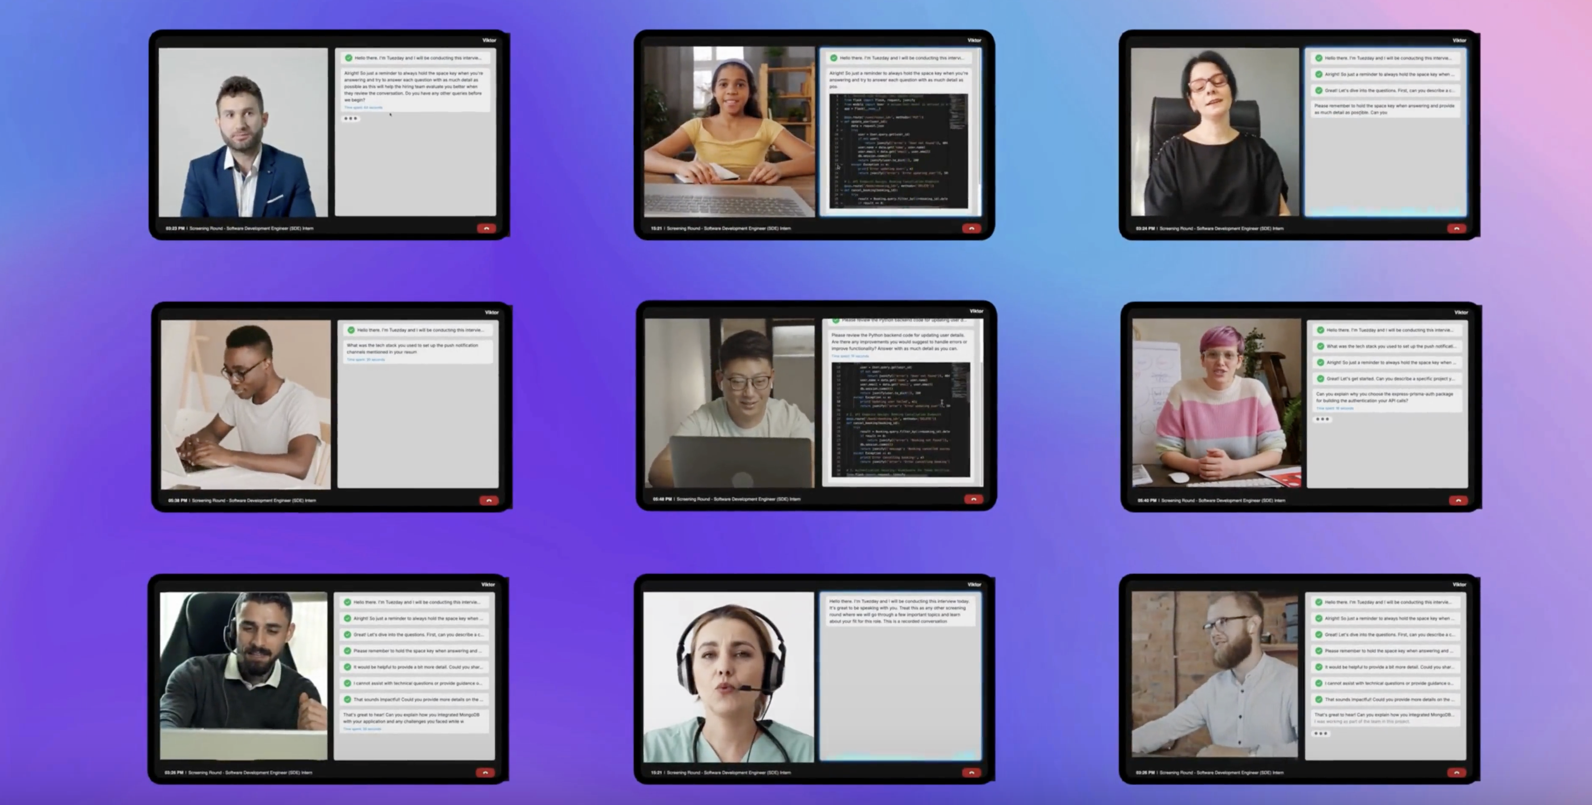The image size is (1592, 805).
Task: Click typing indicator dots in bottom-right window
Action: [x=1320, y=734]
